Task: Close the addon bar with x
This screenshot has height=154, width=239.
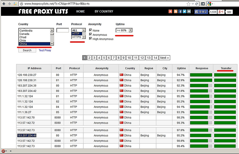Action: click(11, 151)
